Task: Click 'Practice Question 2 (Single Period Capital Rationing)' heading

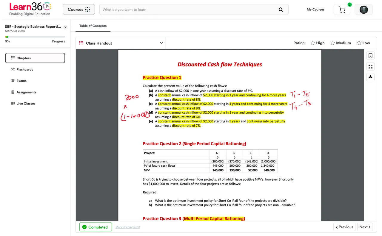Action: (194, 143)
